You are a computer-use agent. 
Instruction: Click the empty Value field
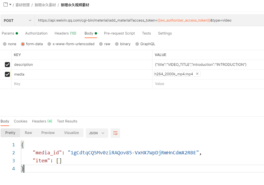(x=208, y=84)
